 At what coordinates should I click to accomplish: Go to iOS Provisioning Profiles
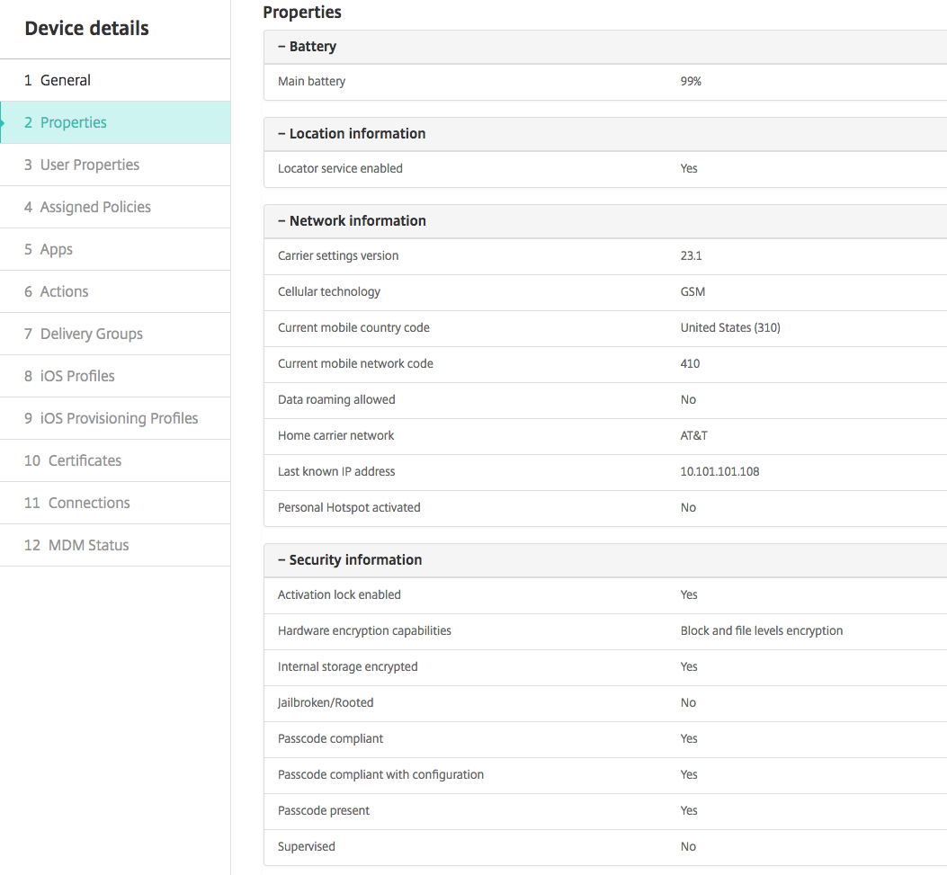coord(119,418)
